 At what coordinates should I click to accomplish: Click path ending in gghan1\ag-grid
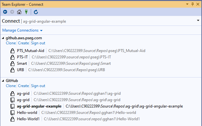[x=77, y=93]
